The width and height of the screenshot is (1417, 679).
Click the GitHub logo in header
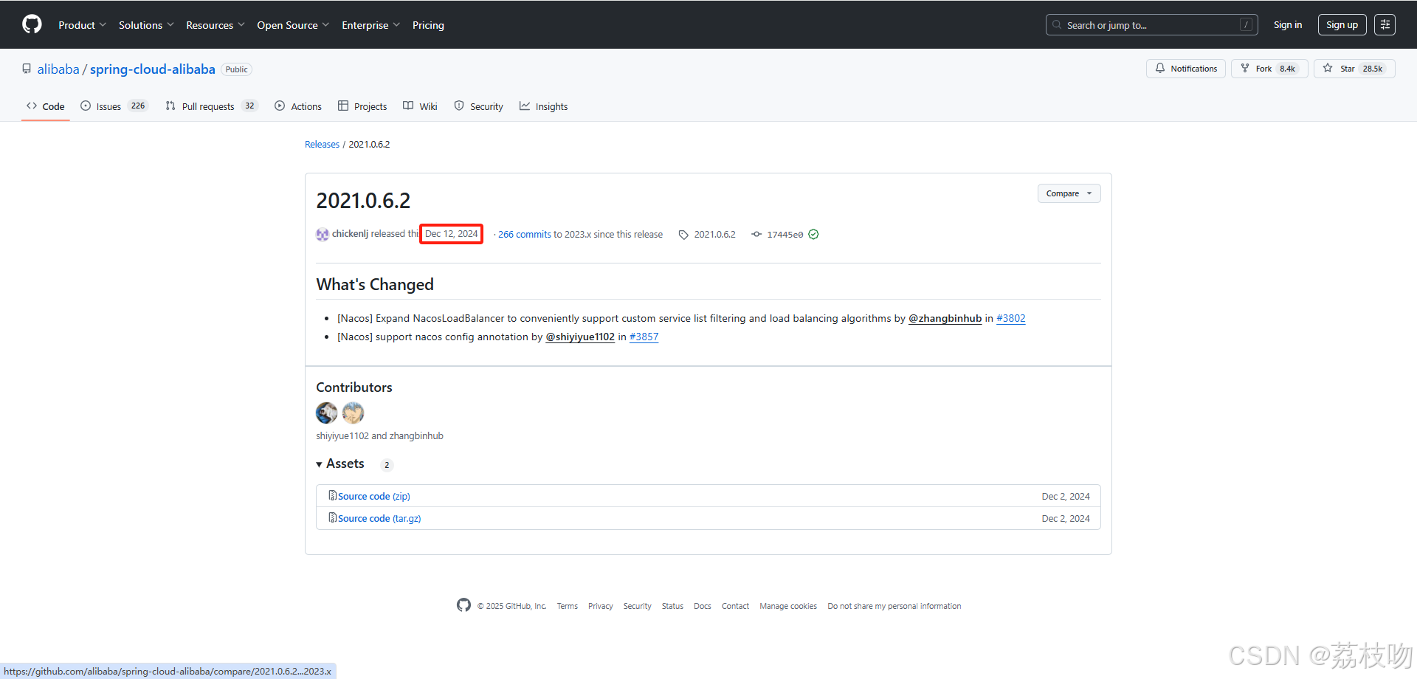(32, 24)
